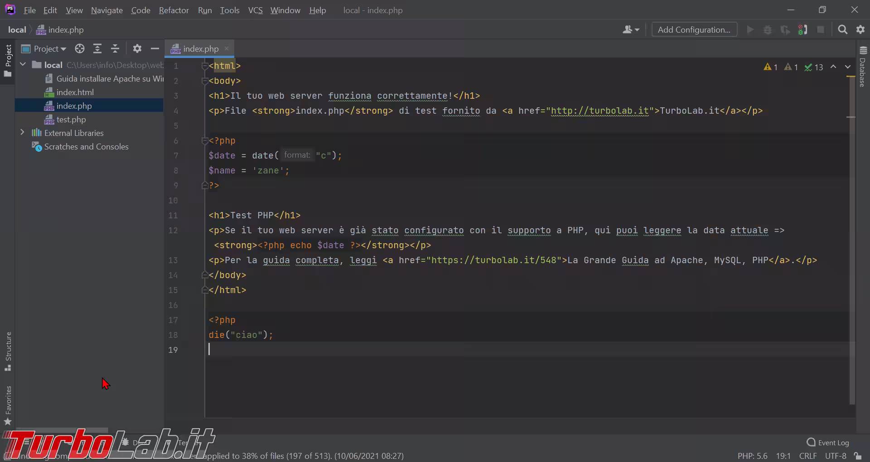Open the Database tool window
Image resolution: width=870 pixels, height=462 pixels.
tap(863, 67)
